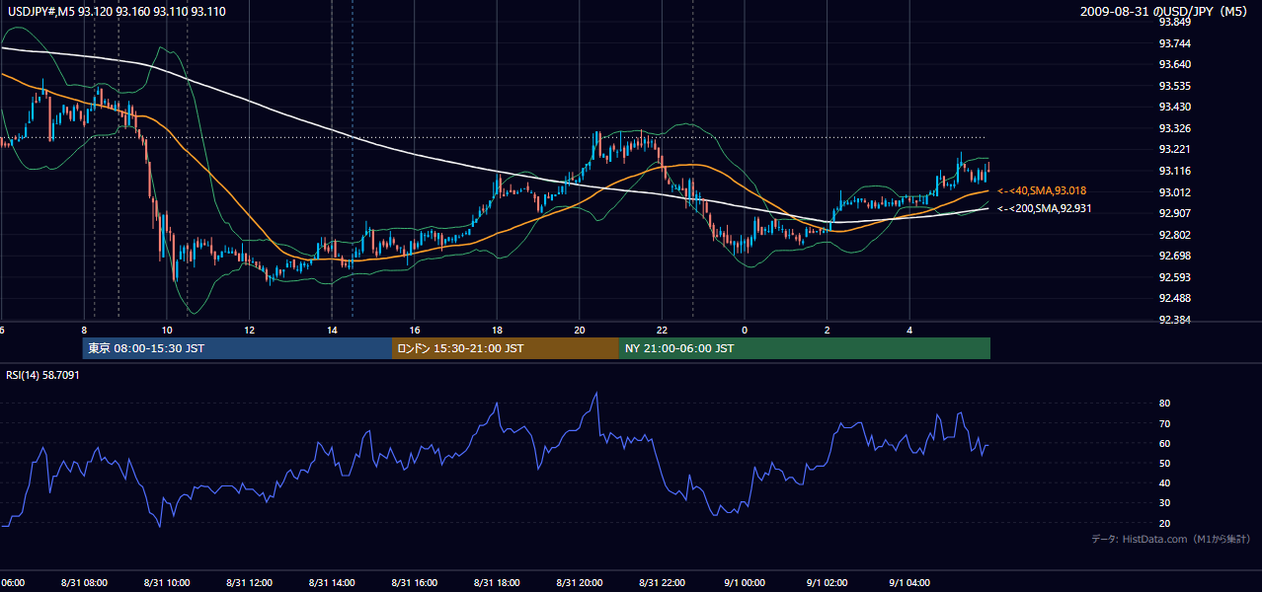Click the 93.116 price axis label
This screenshot has height=592, width=1262.
coord(1174,171)
